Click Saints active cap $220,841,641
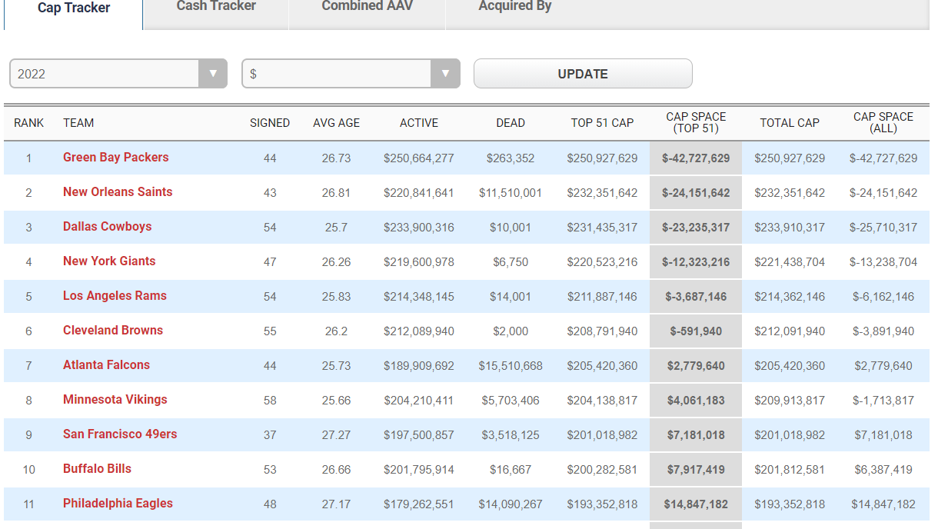 419,193
